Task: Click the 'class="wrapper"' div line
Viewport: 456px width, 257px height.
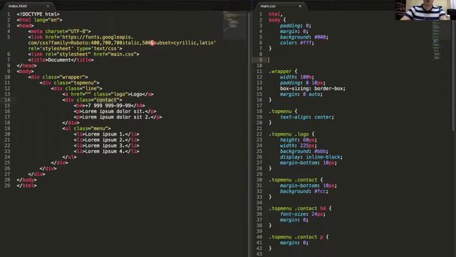Action: 58,77
